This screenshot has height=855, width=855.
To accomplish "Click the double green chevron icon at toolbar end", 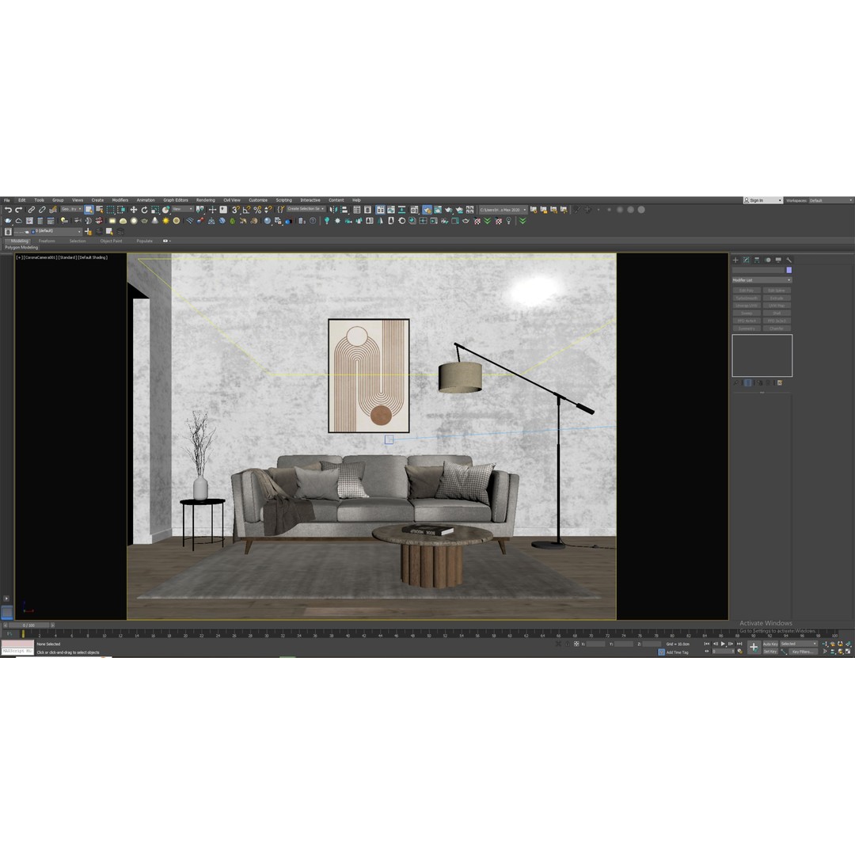I will click(x=522, y=221).
